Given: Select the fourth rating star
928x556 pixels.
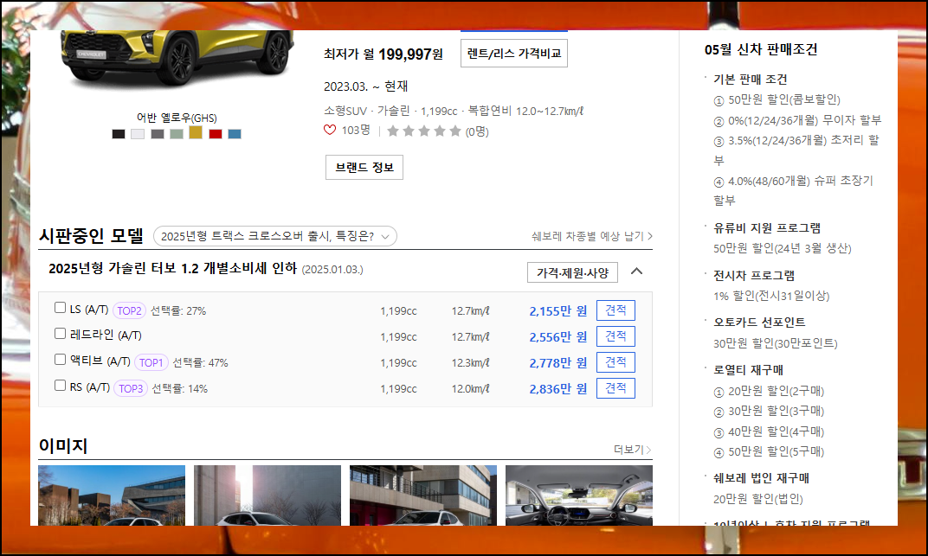Looking at the screenshot, I should [440, 131].
